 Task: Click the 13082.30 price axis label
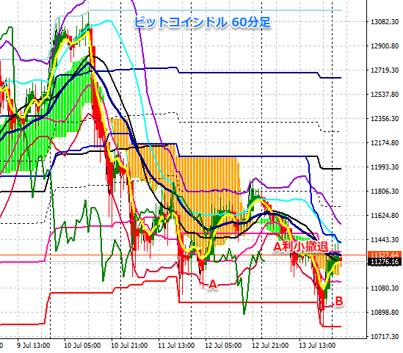coord(385,22)
